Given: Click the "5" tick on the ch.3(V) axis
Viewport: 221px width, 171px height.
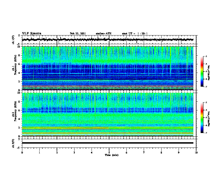Looking at the screenshot, I should coord(19,139).
